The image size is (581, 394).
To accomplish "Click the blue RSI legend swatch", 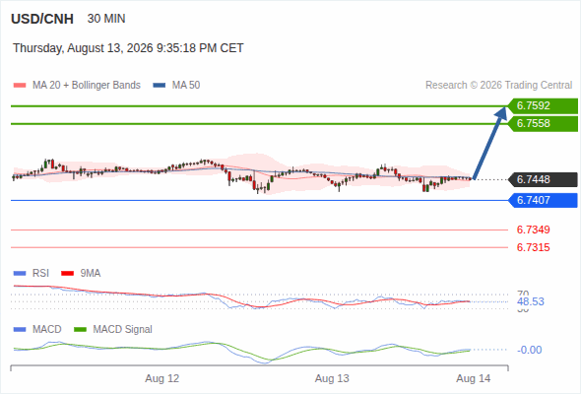I will pos(20,274).
